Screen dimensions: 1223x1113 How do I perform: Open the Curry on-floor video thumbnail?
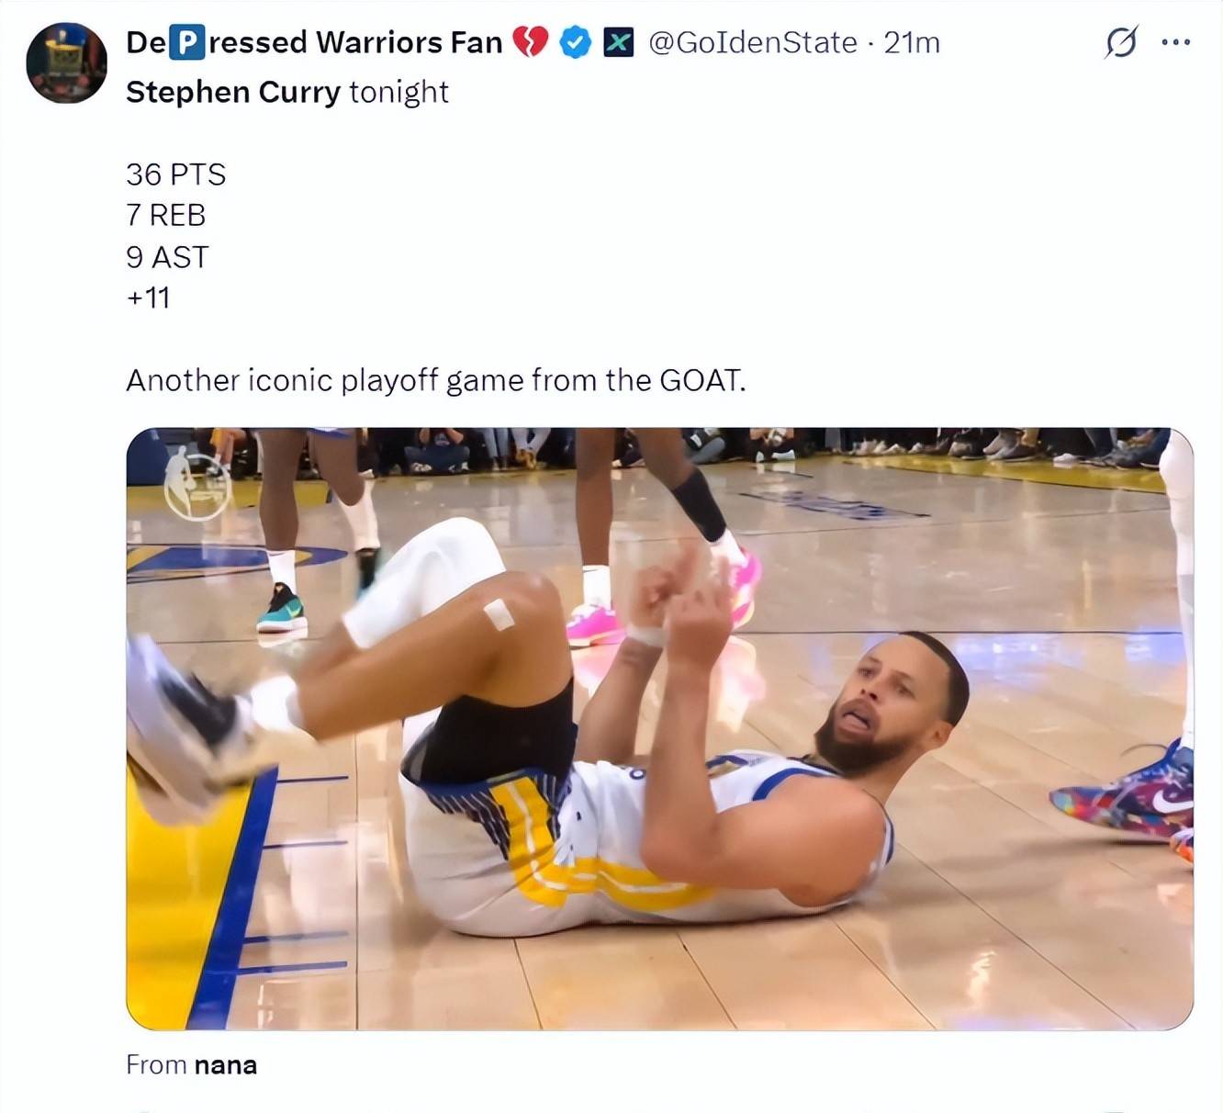[659, 728]
